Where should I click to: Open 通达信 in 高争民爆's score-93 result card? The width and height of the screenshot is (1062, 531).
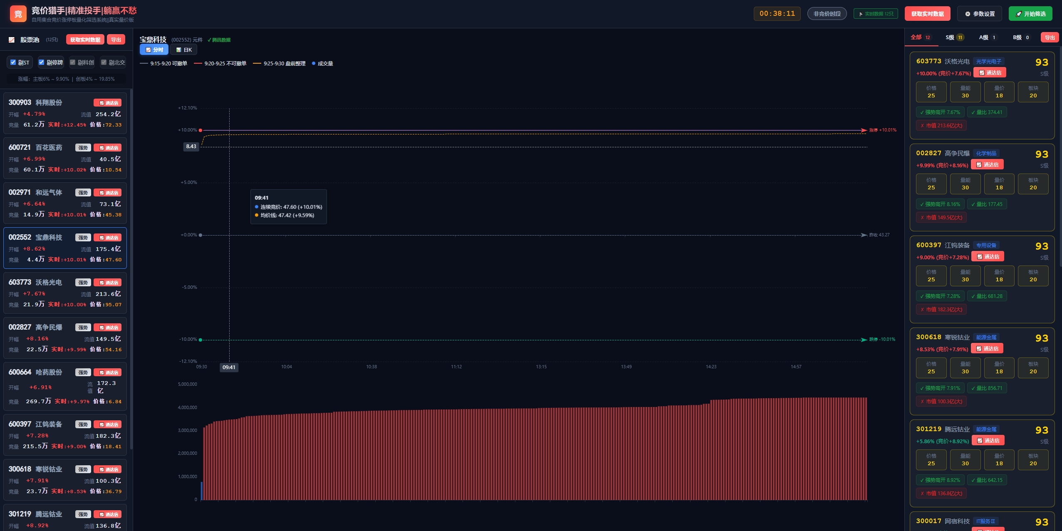click(x=987, y=164)
